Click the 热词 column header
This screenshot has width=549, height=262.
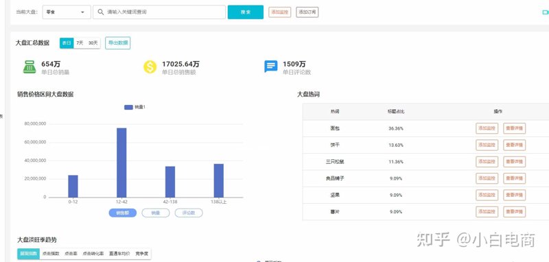335,112
